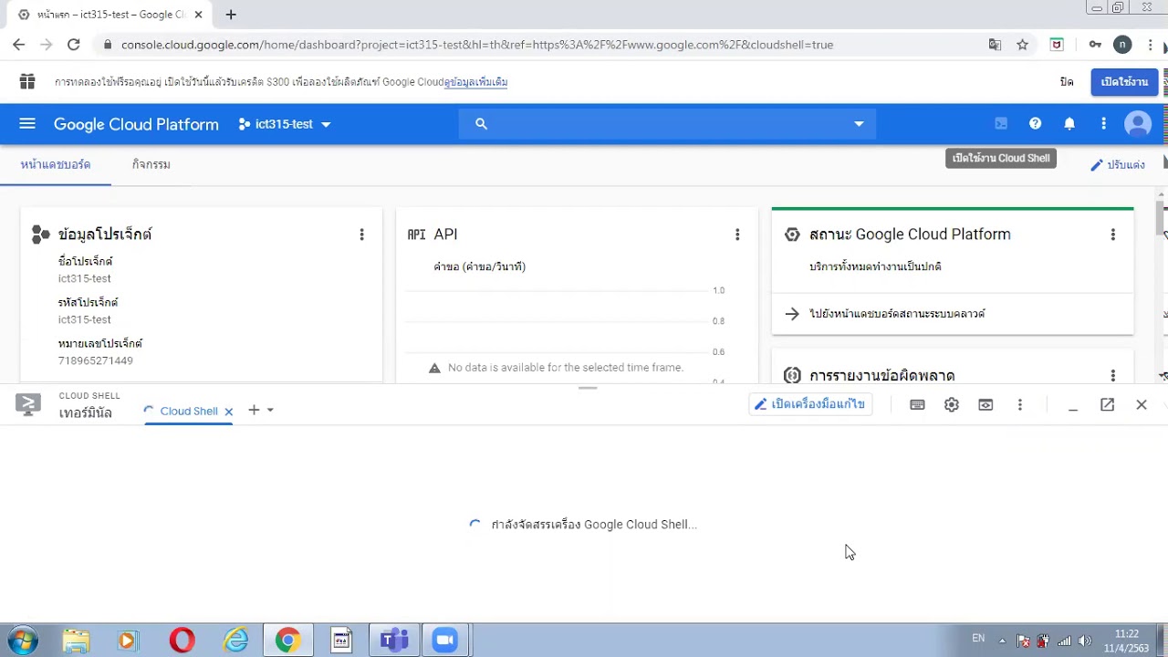The width and height of the screenshot is (1168, 657).
Task: Reload the page in Chrome
Action: 73,45
